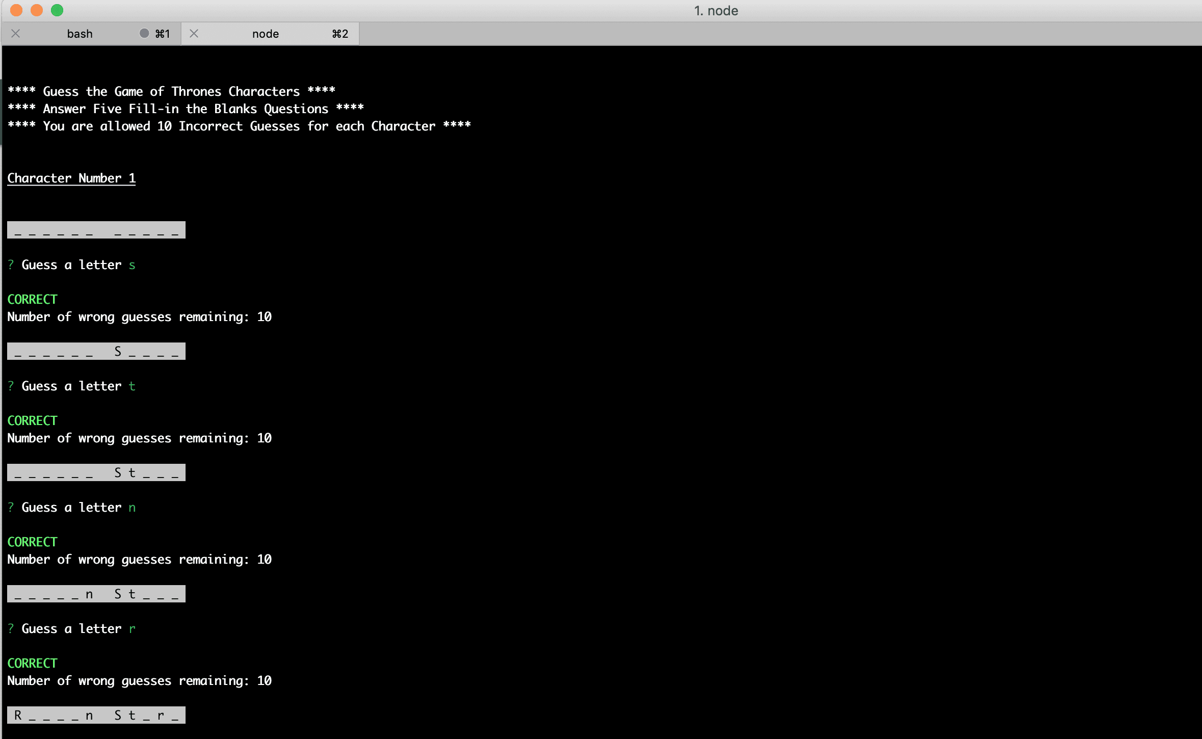Click the 'Guess a letter t' prompt

tap(71, 386)
